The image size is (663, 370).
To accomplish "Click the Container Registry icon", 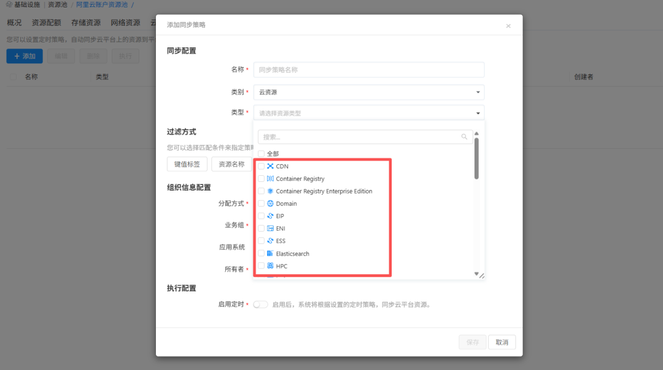I will [270, 179].
